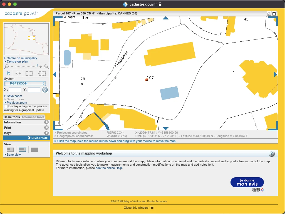The width and height of the screenshot is (285, 214).
Task: Open the RGF93CC44 system dropdown
Action: click(25, 83)
